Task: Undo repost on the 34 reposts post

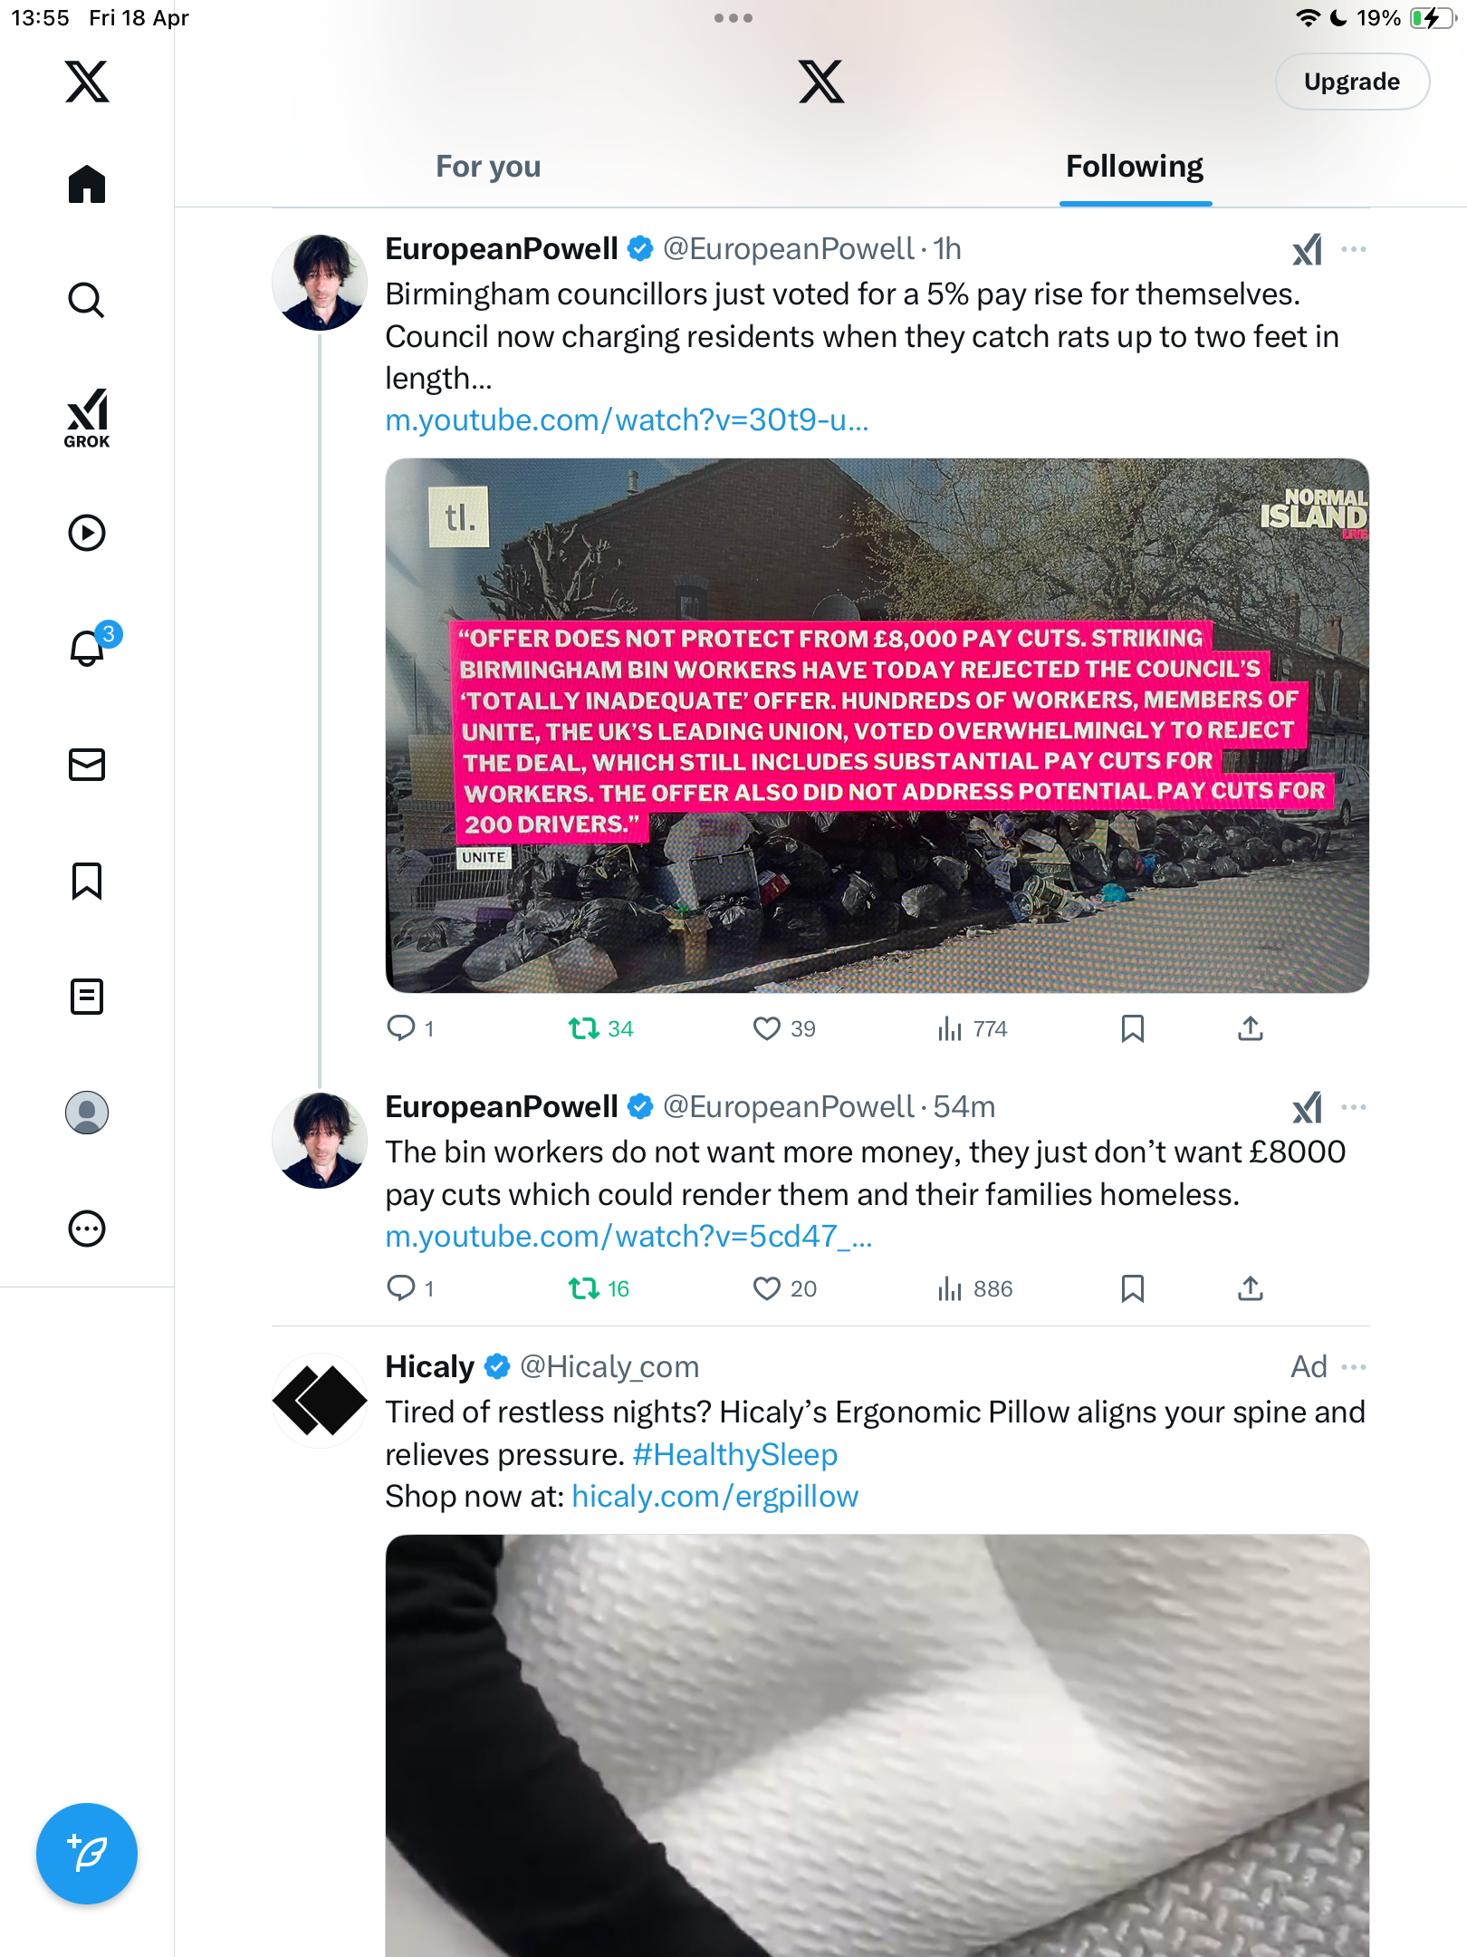Action: [600, 1028]
